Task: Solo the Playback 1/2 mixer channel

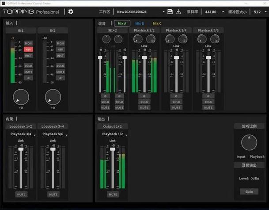Action: (144, 102)
